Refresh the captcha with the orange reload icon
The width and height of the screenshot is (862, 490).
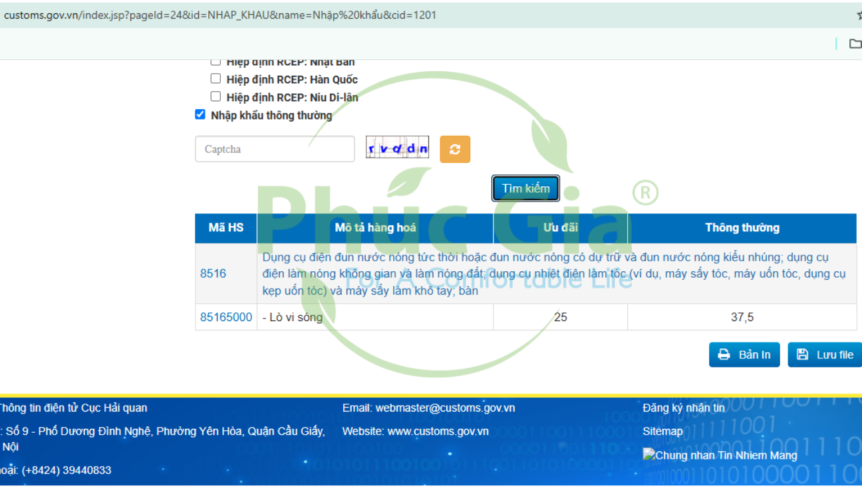[455, 150]
